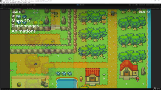This screenshot has height=90, width=161.
Task: Expand the Gizmos dropdown arrow
Action: point(160,8)
